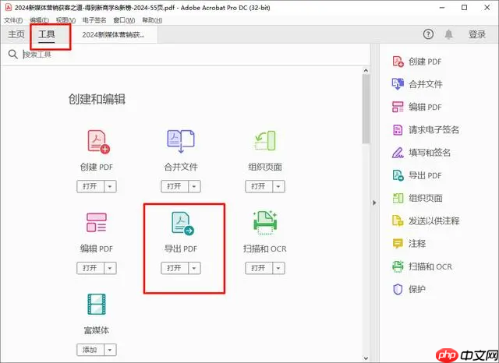This screenshot has height=363, width=499.
Task: Click 打开 button under 合并文件
Action: click(175, 187)
